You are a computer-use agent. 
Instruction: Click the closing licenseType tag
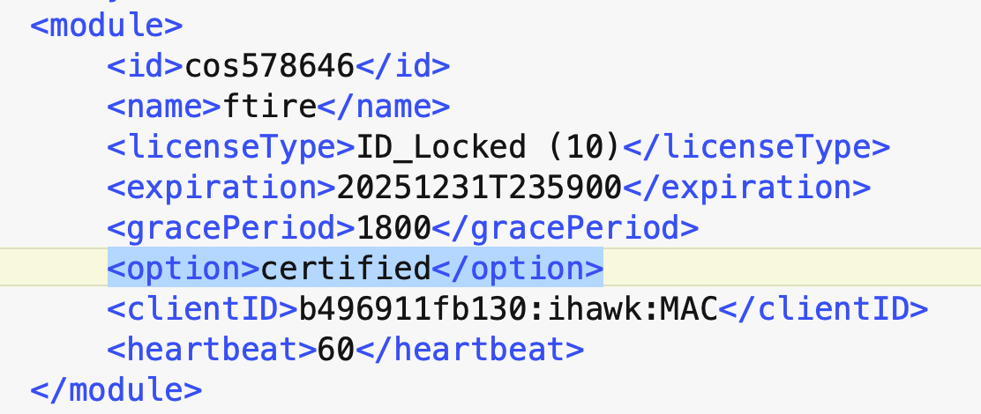(756, 147)
